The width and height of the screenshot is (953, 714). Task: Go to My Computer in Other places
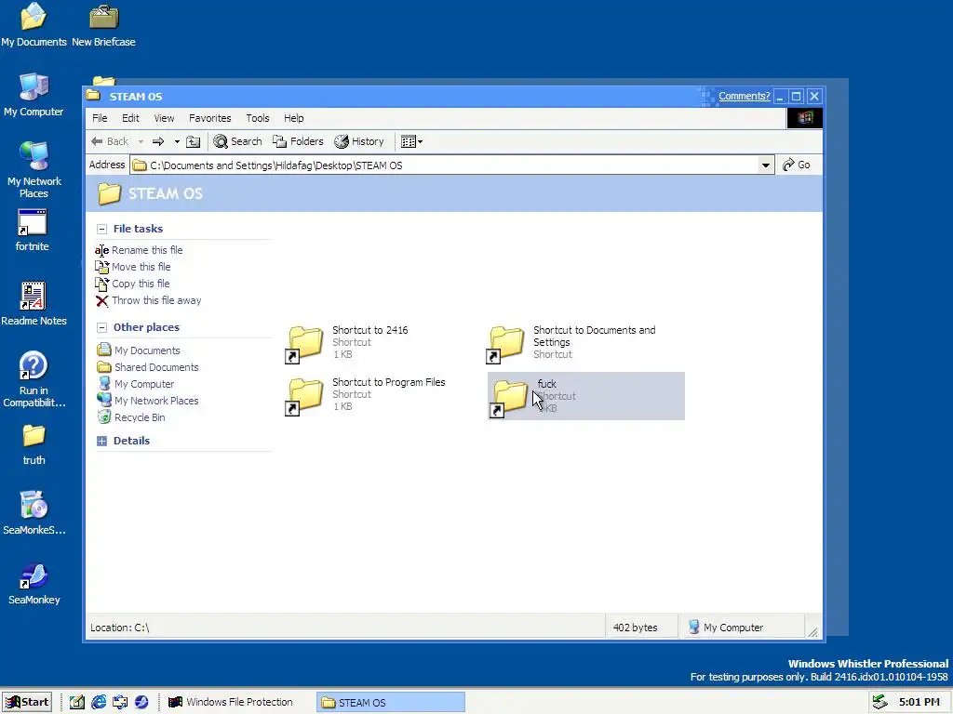click(x=136, y=384)
